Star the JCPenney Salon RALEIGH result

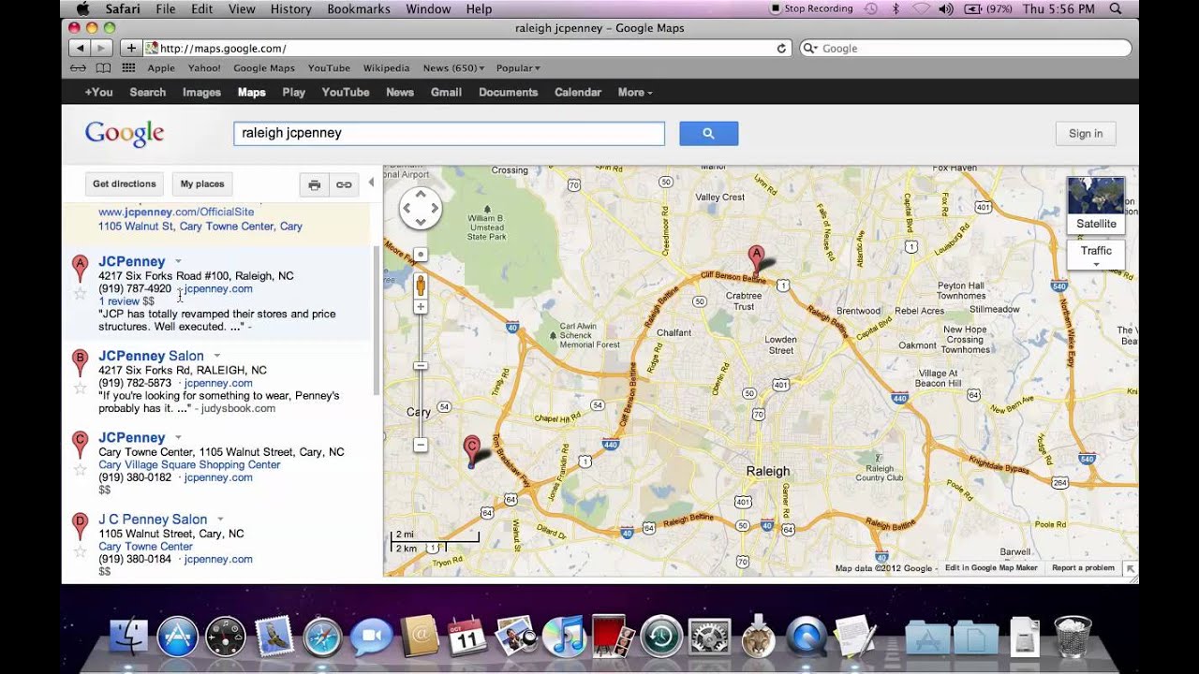click(x=81, y=388)
